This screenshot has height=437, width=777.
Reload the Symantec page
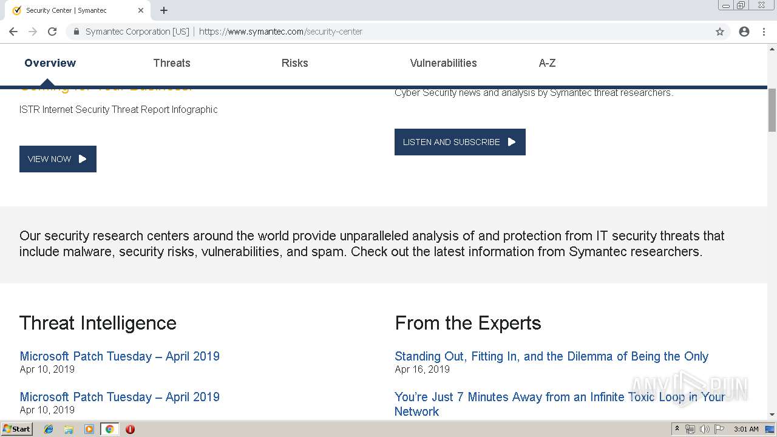click(x=52, y=32)
